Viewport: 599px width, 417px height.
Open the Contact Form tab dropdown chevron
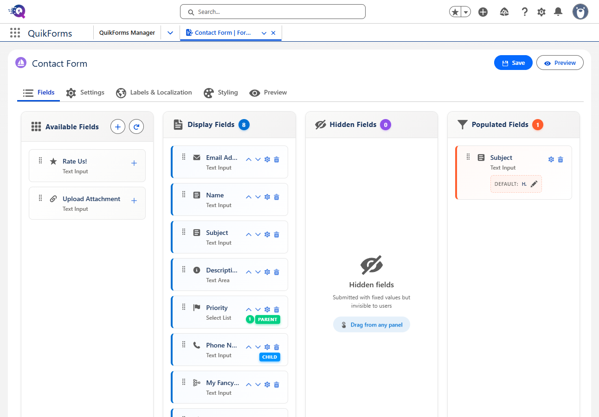(x=264, y=32)
